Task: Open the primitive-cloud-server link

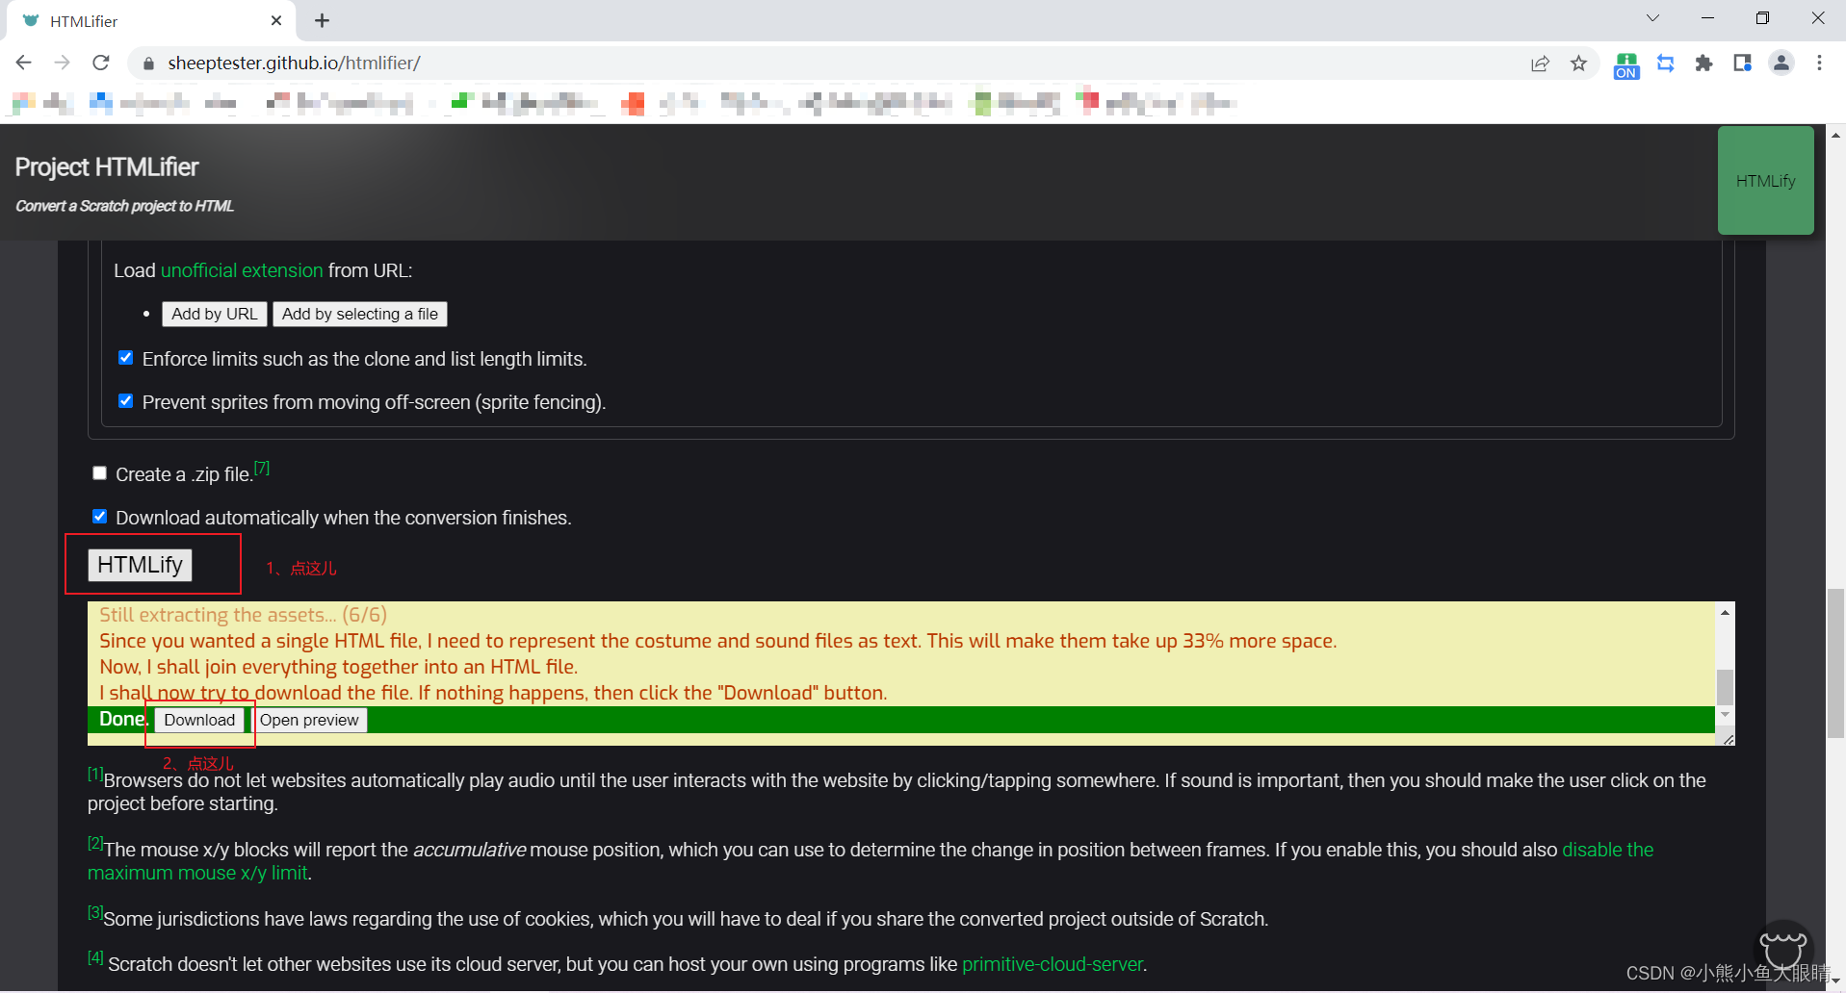Action: [x=1052, y=964]
